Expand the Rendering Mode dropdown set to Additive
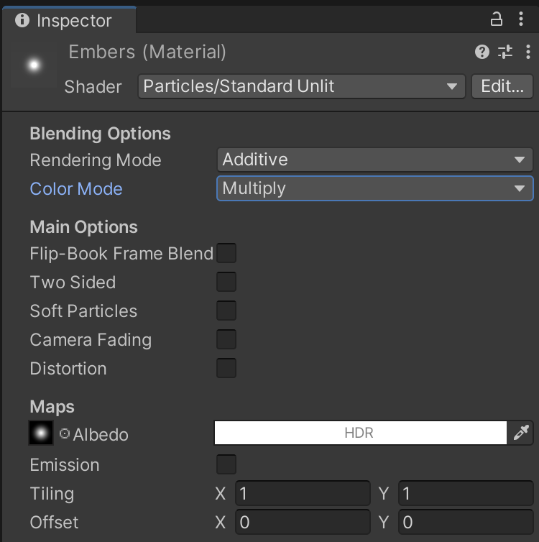Screen dimensions: 539x542 (x=374, y=160)
